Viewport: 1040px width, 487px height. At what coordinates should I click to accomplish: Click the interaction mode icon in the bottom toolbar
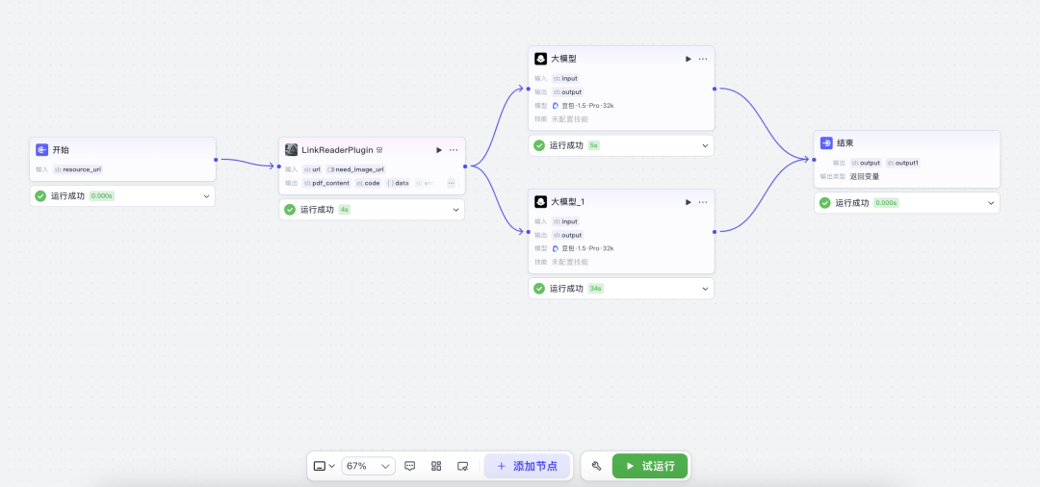319,466
